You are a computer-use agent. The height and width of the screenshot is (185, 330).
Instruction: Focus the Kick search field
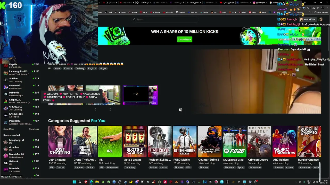(x=165, y=20)
